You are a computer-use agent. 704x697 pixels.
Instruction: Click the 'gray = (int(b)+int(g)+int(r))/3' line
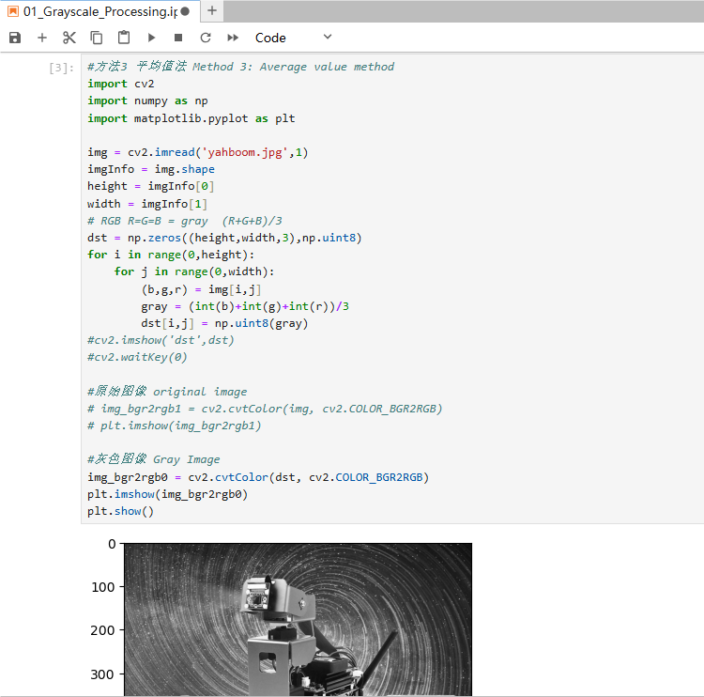click(245, 306)
